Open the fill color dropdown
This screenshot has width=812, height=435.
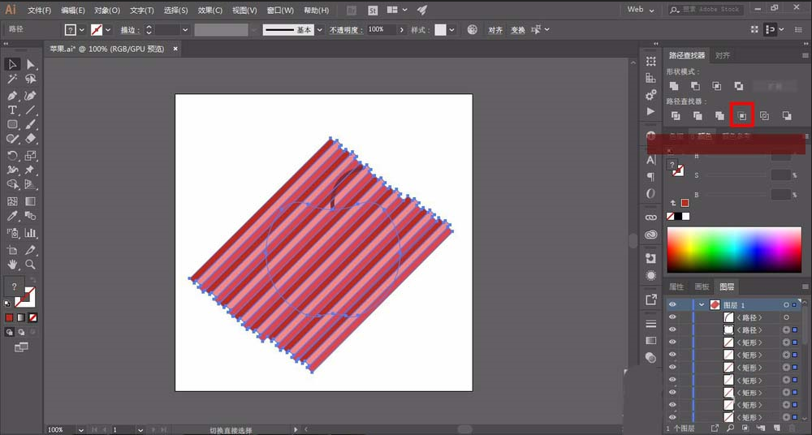point(82,30)
